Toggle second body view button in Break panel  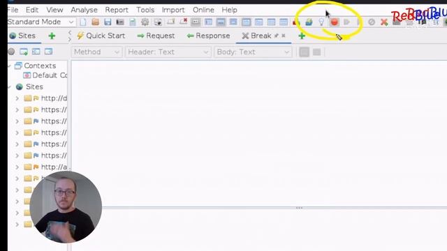click(x=316, y=52)
